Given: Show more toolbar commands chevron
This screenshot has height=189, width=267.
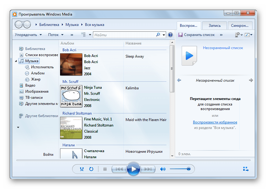Looking at the screenshot, I should point(72,35).
